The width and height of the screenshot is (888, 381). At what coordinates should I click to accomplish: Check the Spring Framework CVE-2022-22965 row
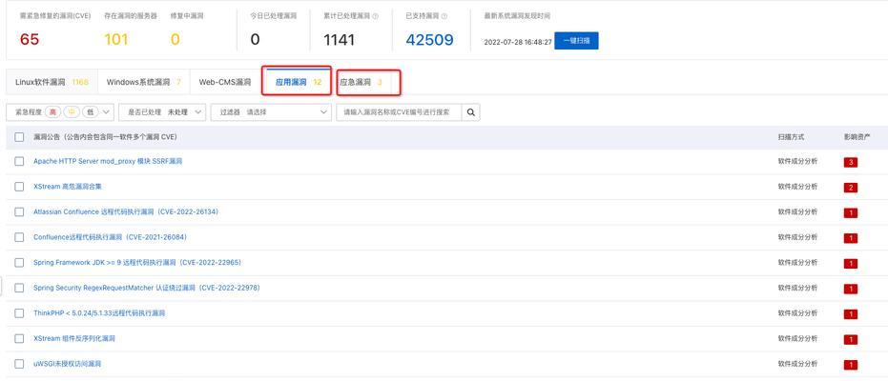pos(19,263)
